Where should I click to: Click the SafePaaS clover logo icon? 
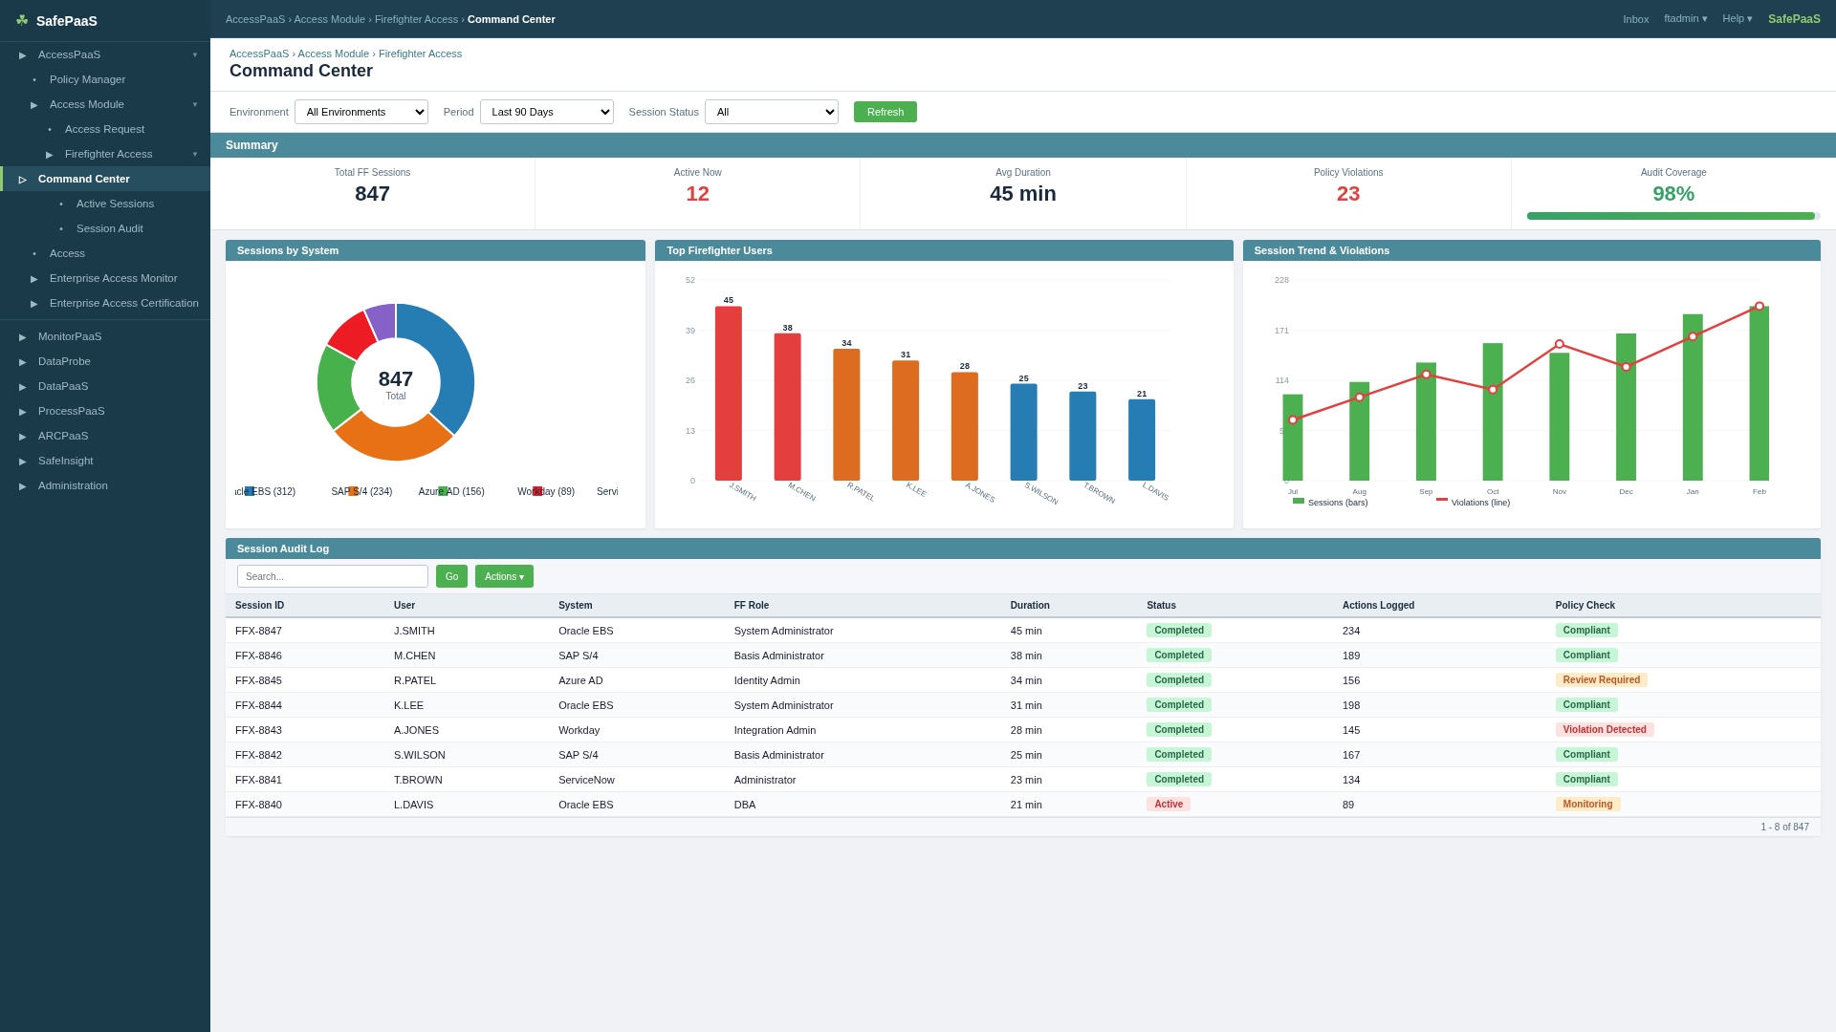click(22, 20)
